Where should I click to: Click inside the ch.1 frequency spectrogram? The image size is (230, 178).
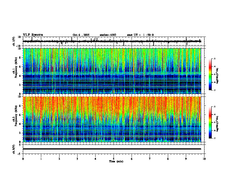(112, 71)
